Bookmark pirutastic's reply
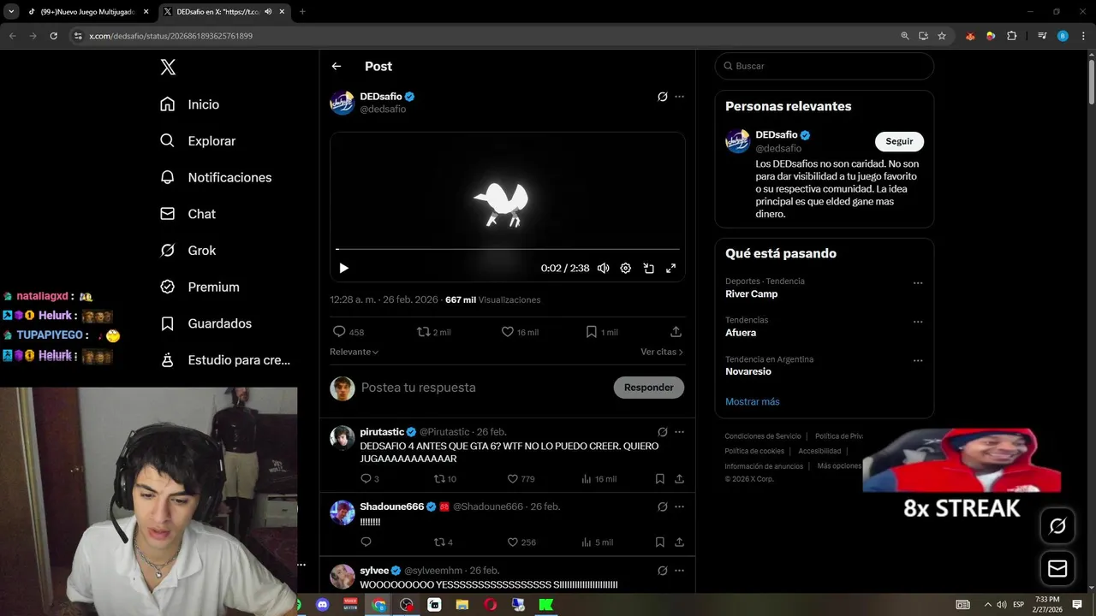The image size is (1096, 616). (x=659, y=479)
